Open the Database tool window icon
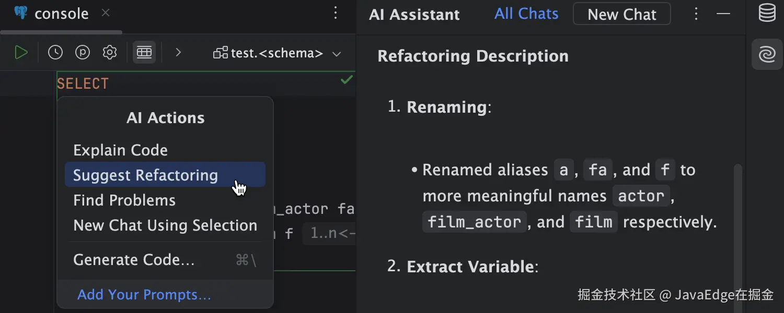The image size is (784, 313). tap(767, 14)
